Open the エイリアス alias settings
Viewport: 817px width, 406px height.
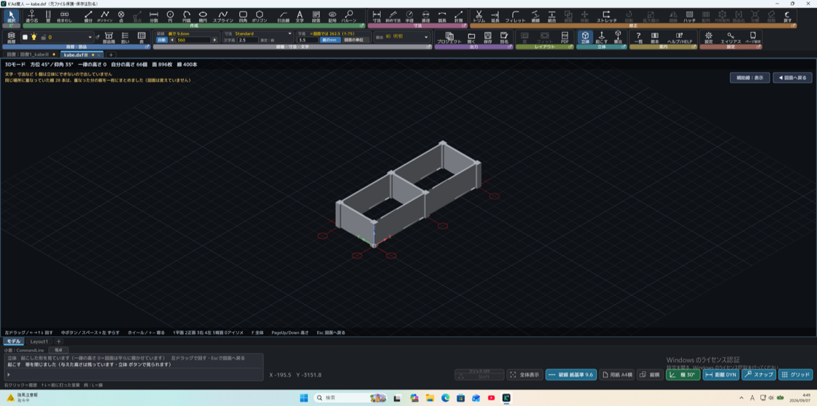pyautogui.click(x=730, y=37)
